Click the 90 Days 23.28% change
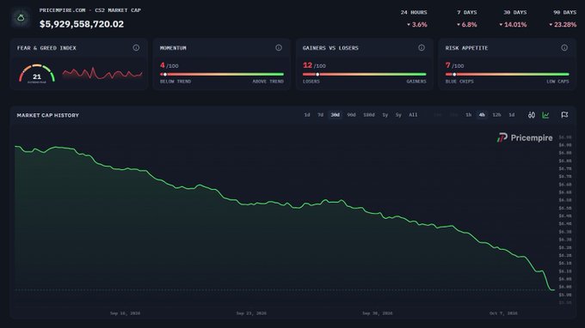 click(563, 25)
